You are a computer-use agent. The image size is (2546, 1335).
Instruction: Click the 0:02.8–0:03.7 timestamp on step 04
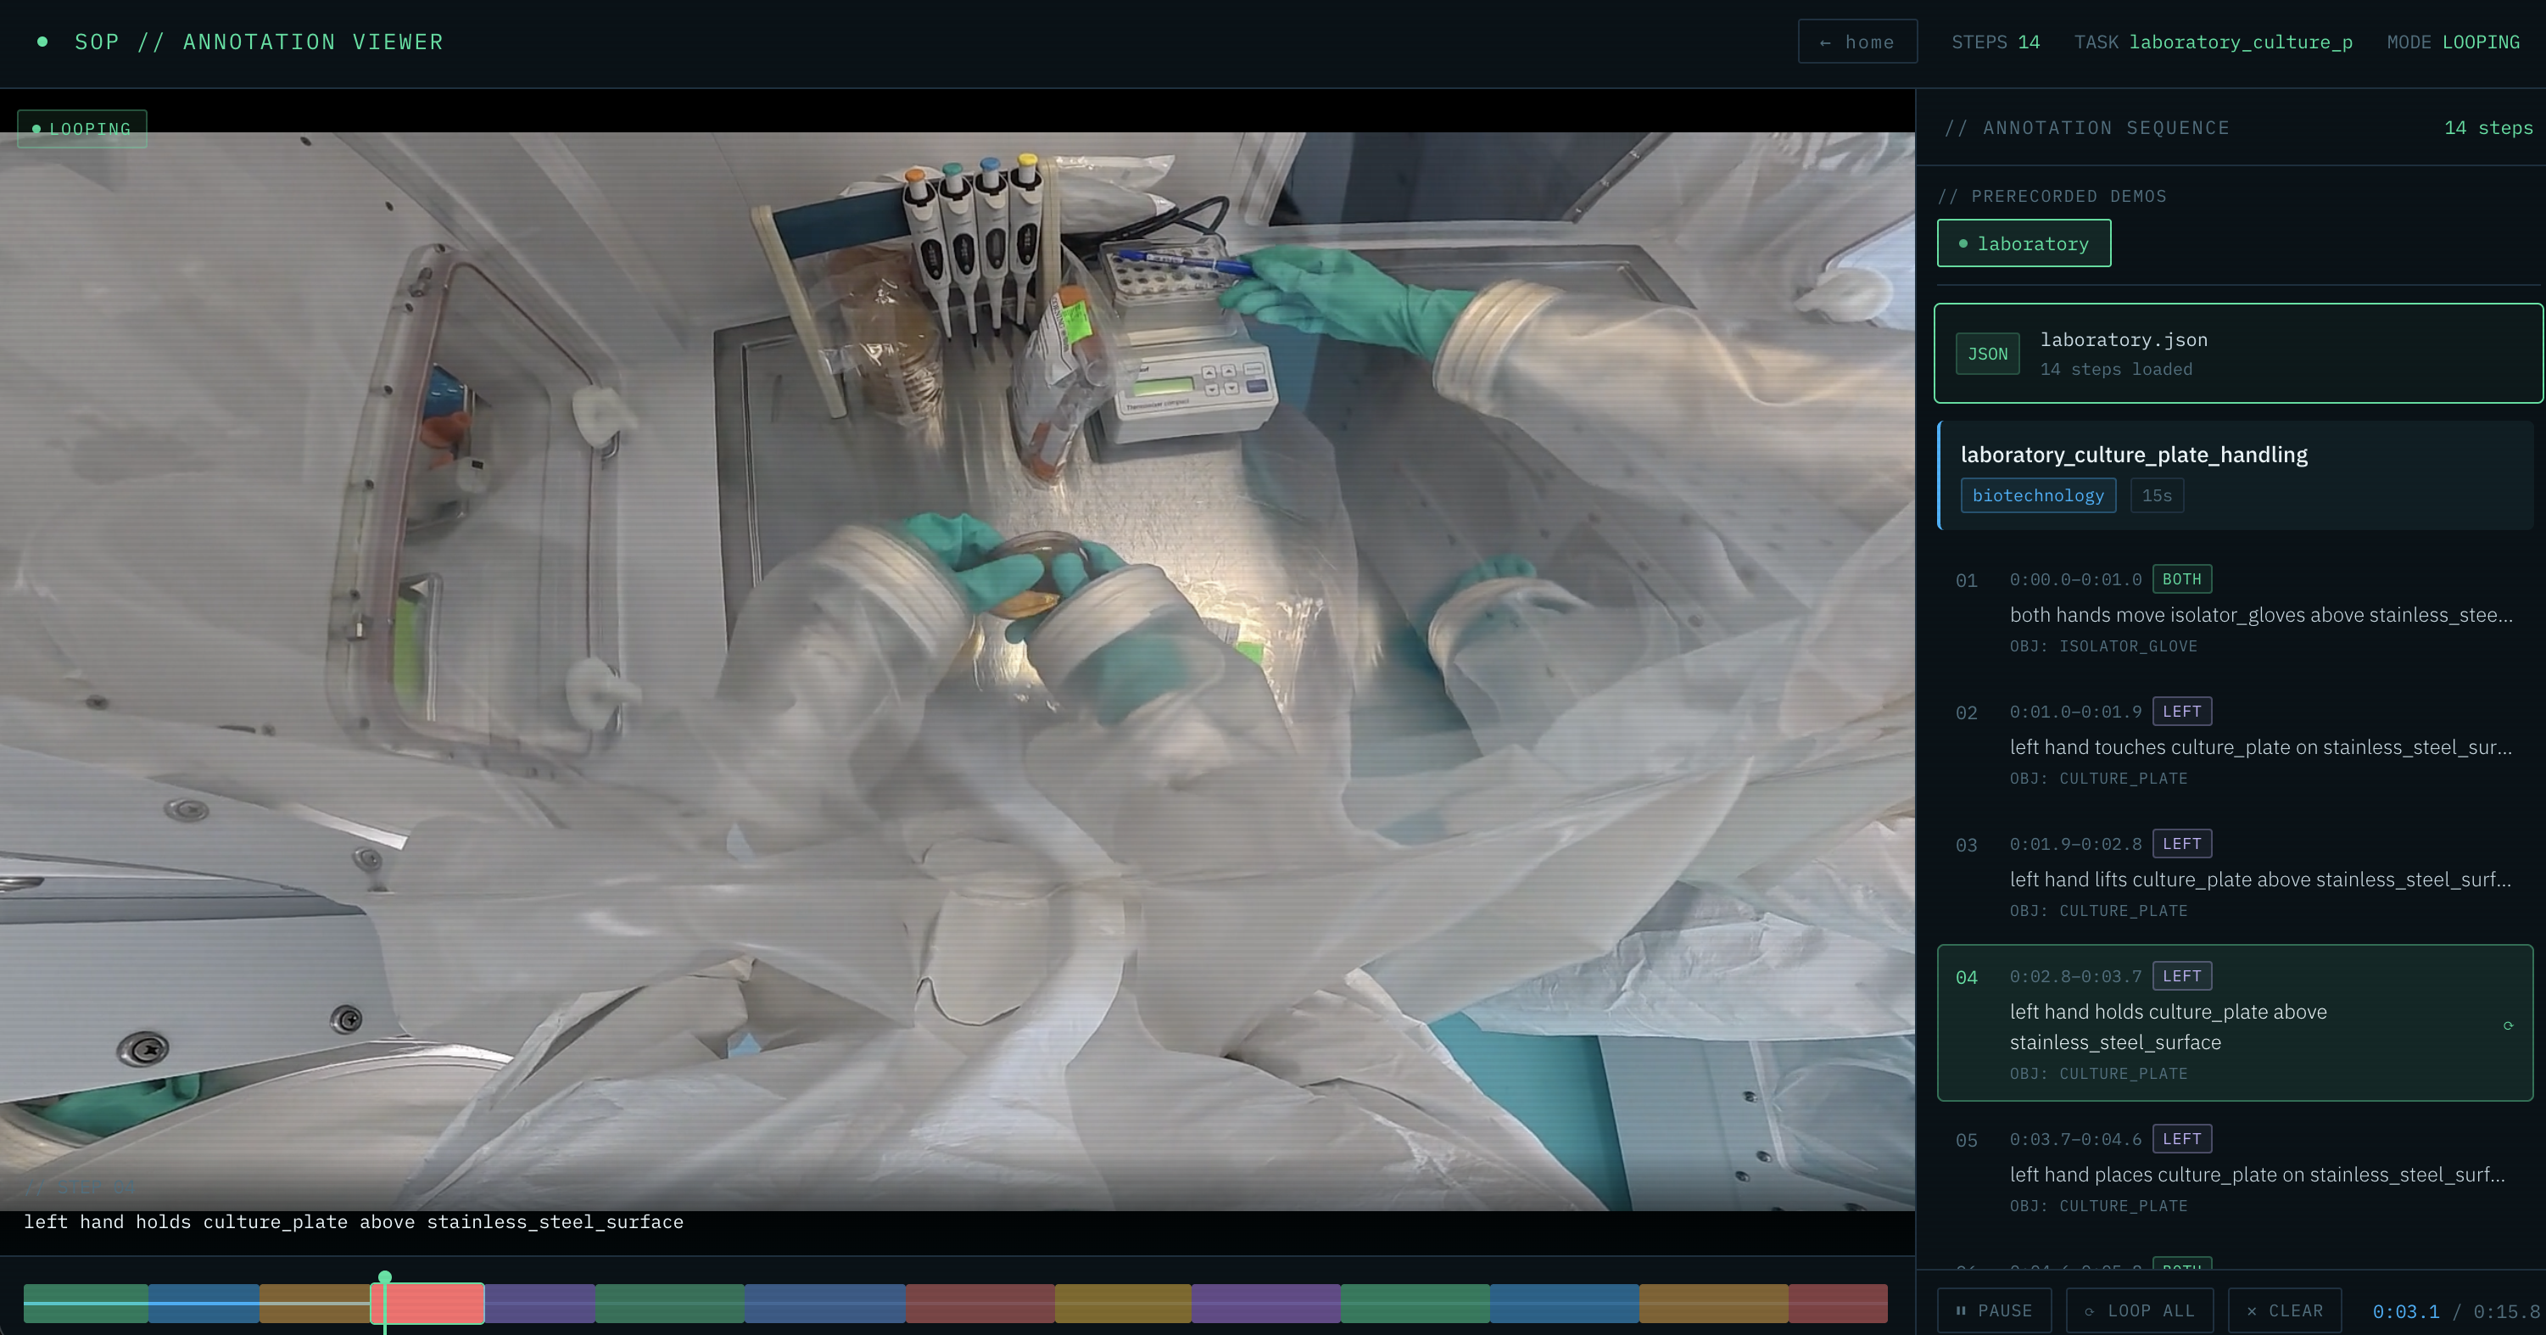point(2075,976)
